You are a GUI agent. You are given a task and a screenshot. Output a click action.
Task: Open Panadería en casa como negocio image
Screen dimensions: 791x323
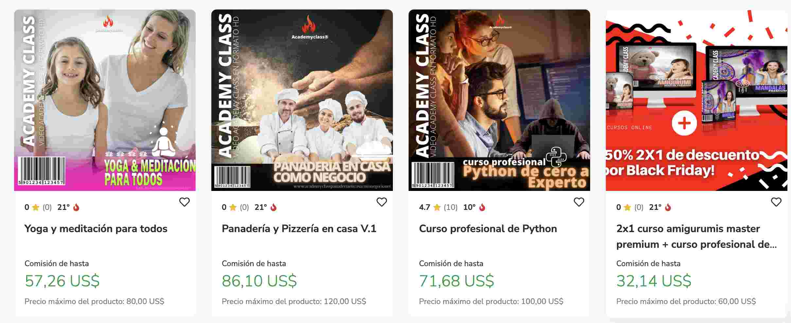302,100
